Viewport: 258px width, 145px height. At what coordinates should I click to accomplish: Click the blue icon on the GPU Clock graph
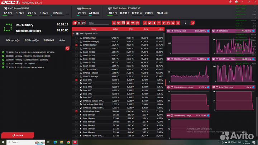253,31
